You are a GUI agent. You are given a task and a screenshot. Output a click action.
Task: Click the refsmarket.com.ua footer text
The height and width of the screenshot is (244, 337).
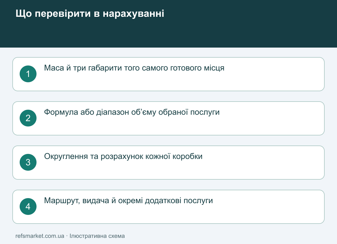[40, 236]
